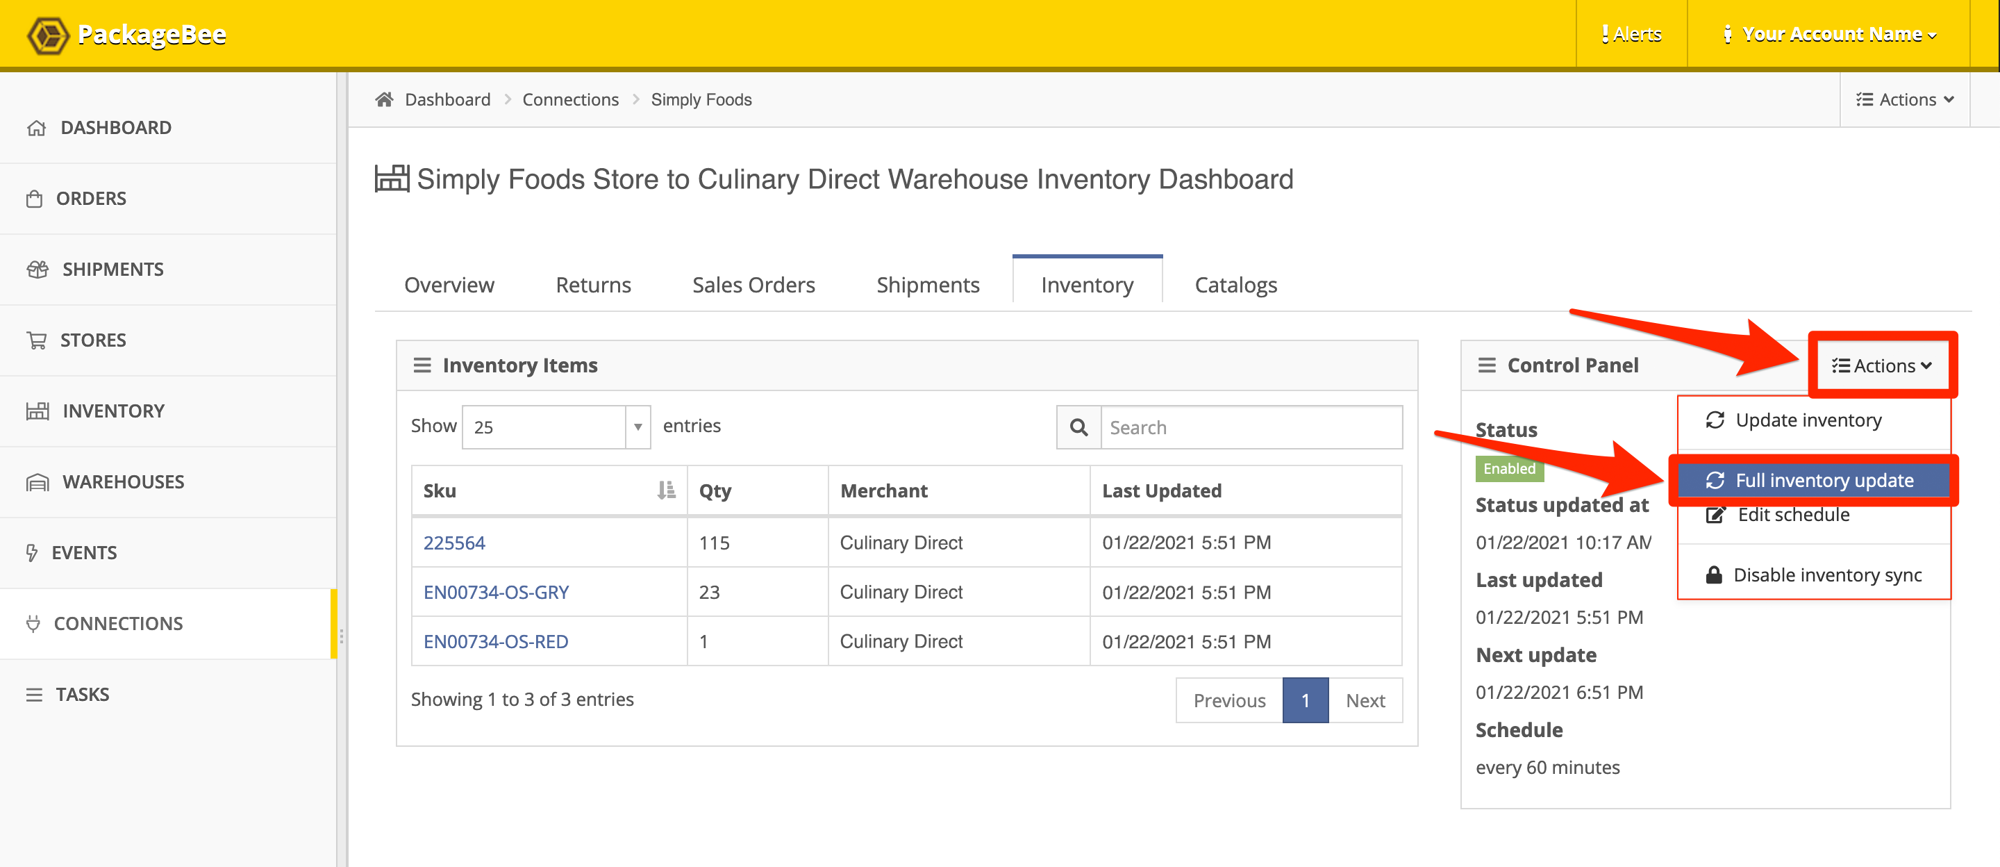Open Simply Foods breadcrumb link
This screenshot has width=2000, height=867.
(x=701, y=99)
